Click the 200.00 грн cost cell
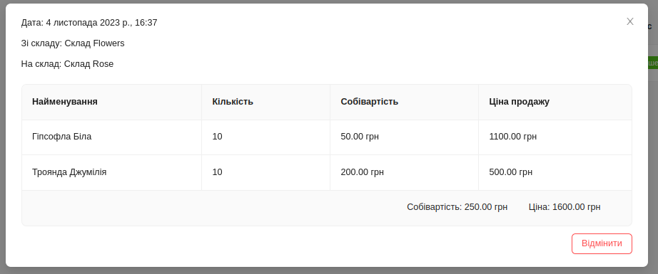This screenshot has width=658, height=274. coord(362,172)
